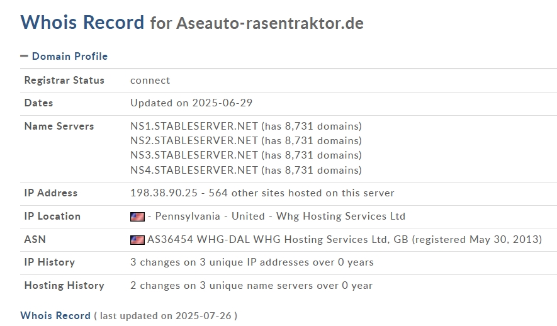Click the flag icon next to AS36454
Viewport: 557px width, 326px height.
tap(137, 240)
